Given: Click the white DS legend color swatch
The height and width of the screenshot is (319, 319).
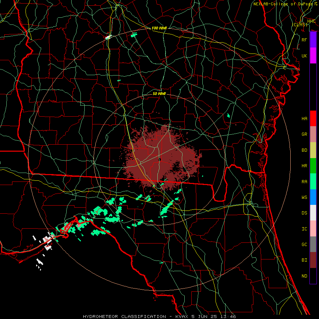Looking at the screenshot, I should tap(313, 213).
